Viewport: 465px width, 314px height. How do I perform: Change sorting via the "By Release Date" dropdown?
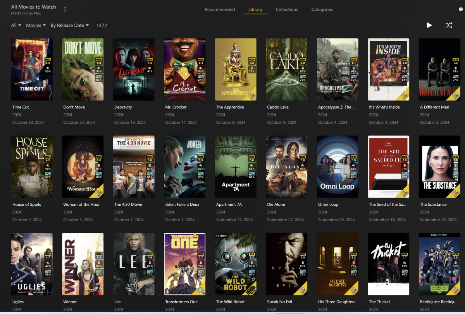click(x=70, y=25)
